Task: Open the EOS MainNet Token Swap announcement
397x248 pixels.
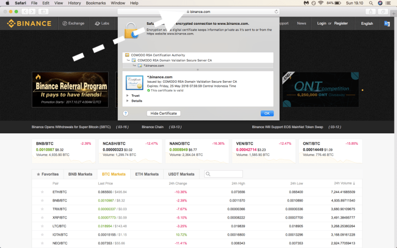Action: pos(287,127)
